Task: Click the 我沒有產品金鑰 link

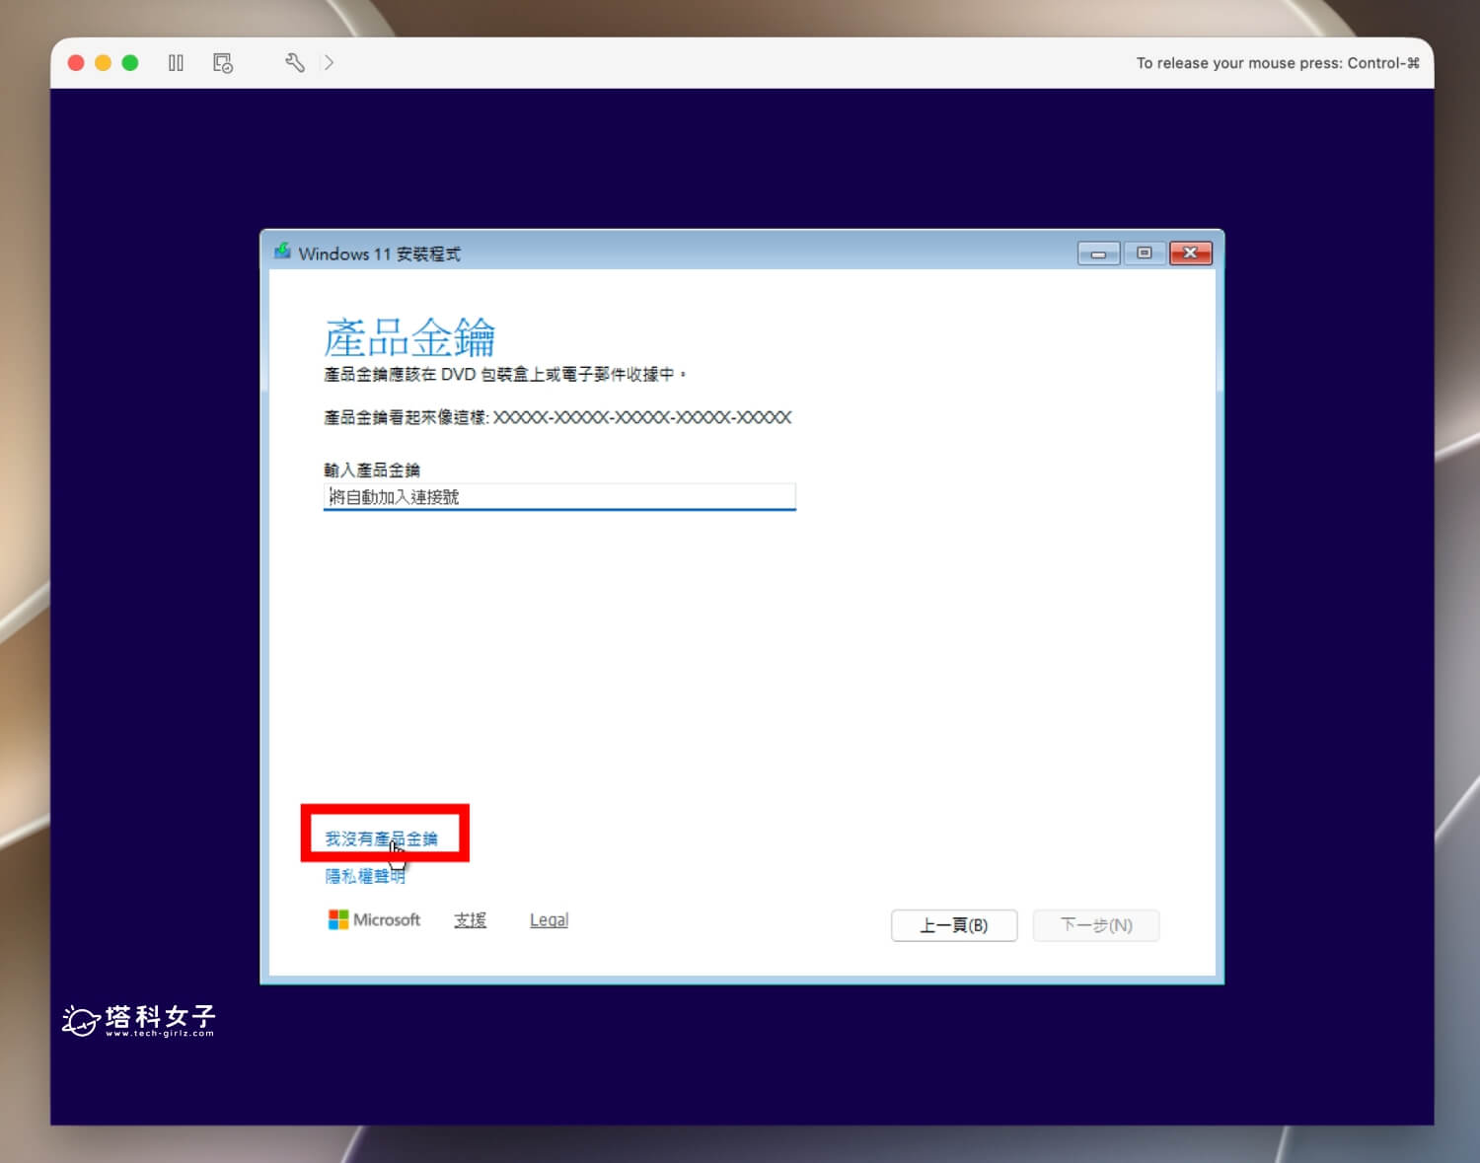Action: (x=381, y=838)
